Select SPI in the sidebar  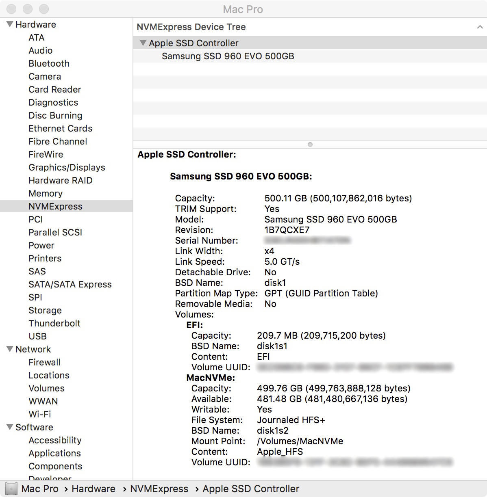coord(35,297)
